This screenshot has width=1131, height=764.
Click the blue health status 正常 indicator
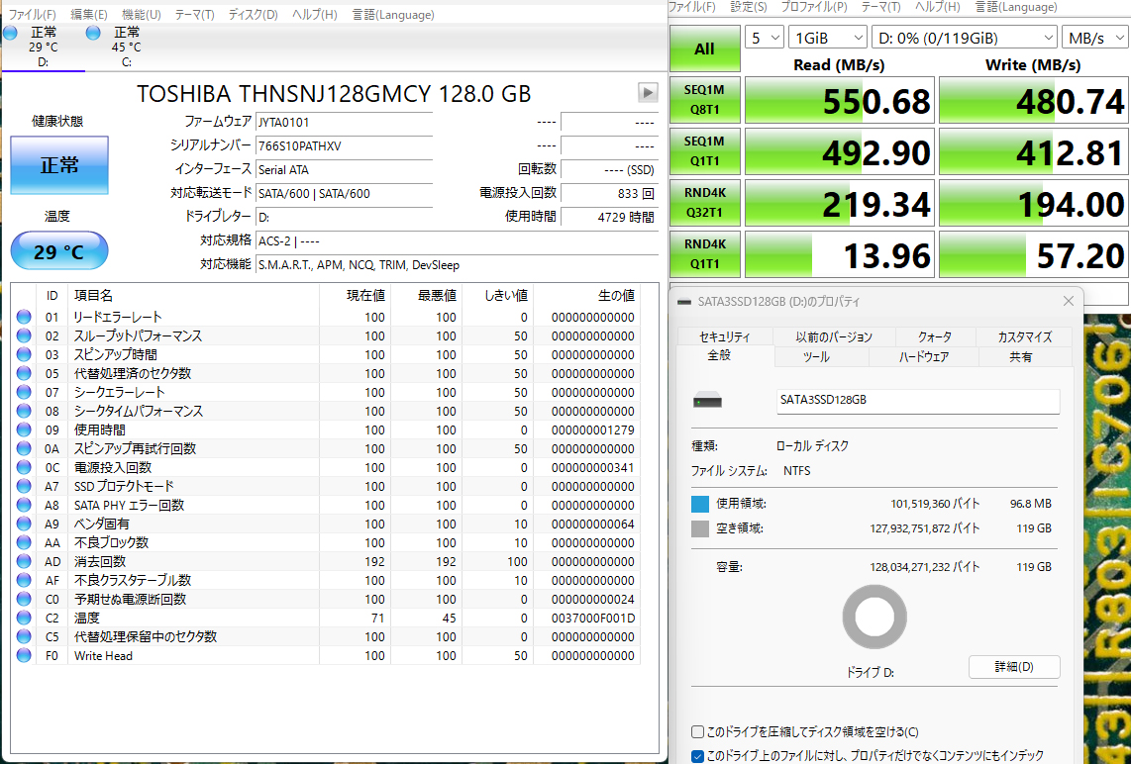pyautogui.click(x=59, y=165)
